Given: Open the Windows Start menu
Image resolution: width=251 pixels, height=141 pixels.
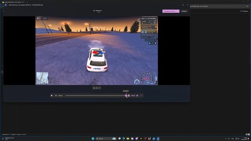Looking at the screenshot, I should [93, 139].
